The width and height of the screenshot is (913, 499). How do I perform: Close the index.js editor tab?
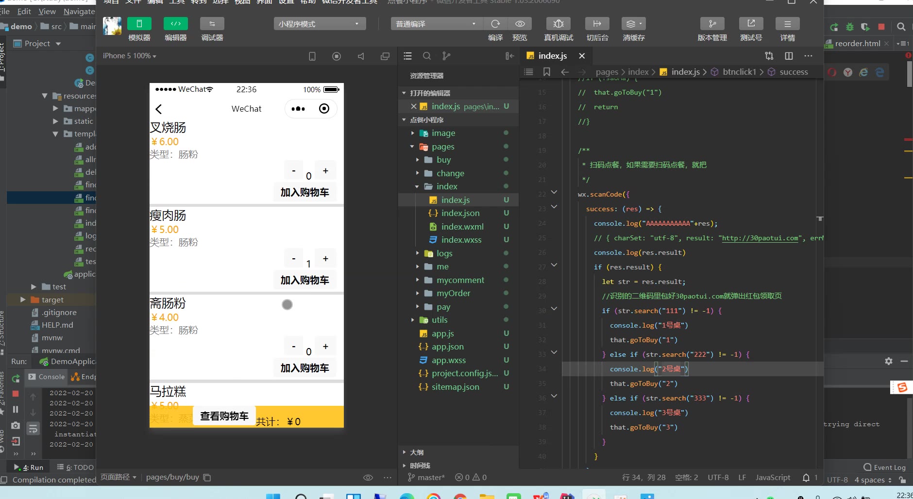click(x=582, y=56)
